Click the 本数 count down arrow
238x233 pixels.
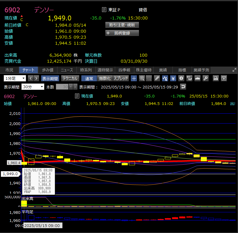pyautogui.click(x=71, y=87)
